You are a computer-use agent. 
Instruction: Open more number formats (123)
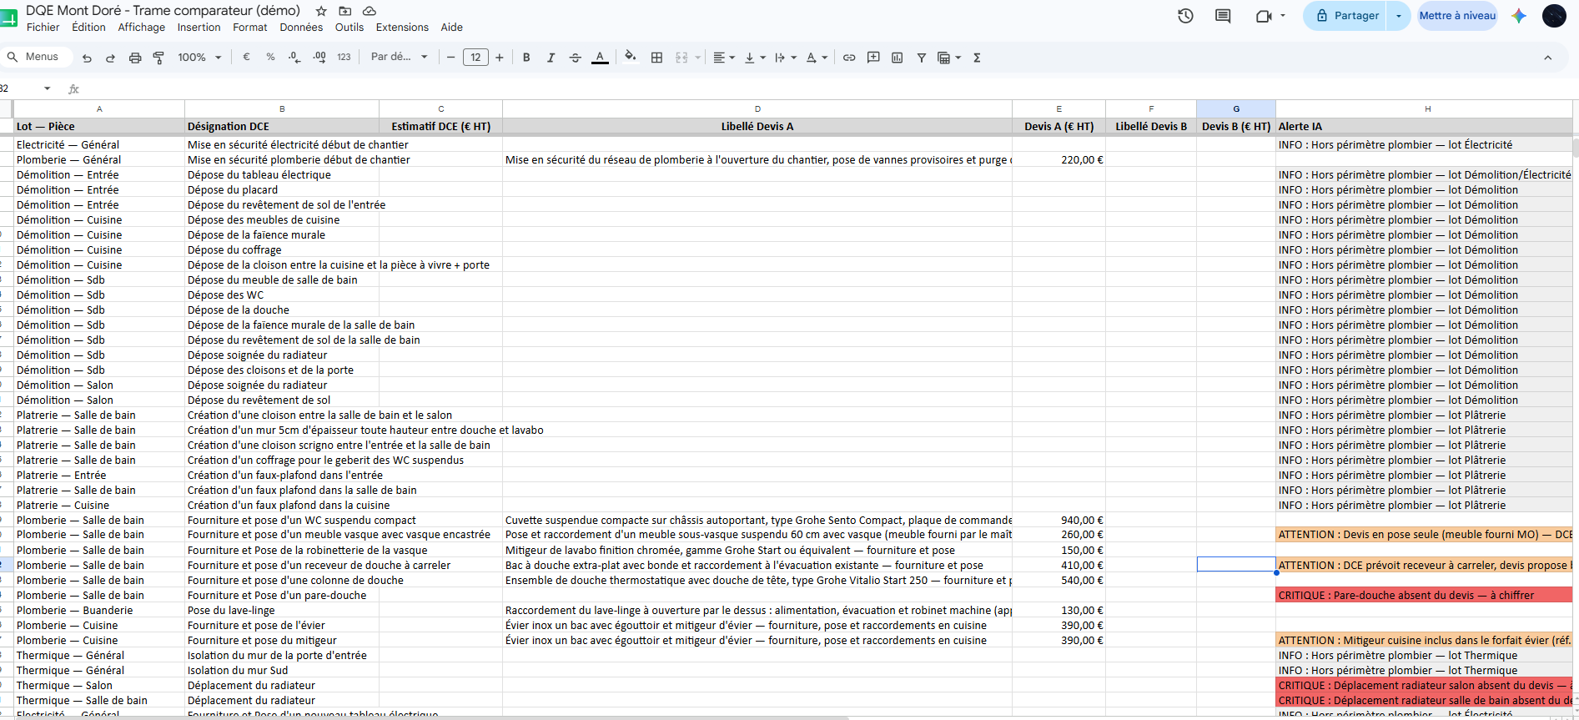tap(344, 57)
